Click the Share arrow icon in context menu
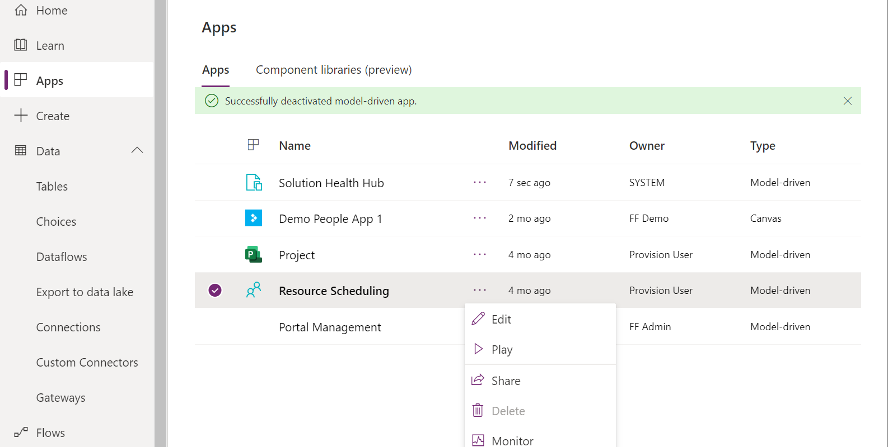Screen dimensions: 888x447 click(478, 380)
